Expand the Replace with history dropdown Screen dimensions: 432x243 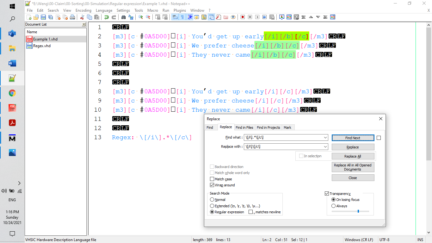point(325,147)
